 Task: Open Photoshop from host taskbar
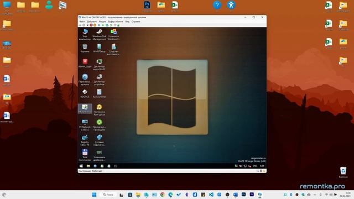pos(243,195)
